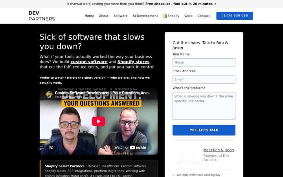
Task: Open the Free checklist banner link
Action: [x=181, y=4]
